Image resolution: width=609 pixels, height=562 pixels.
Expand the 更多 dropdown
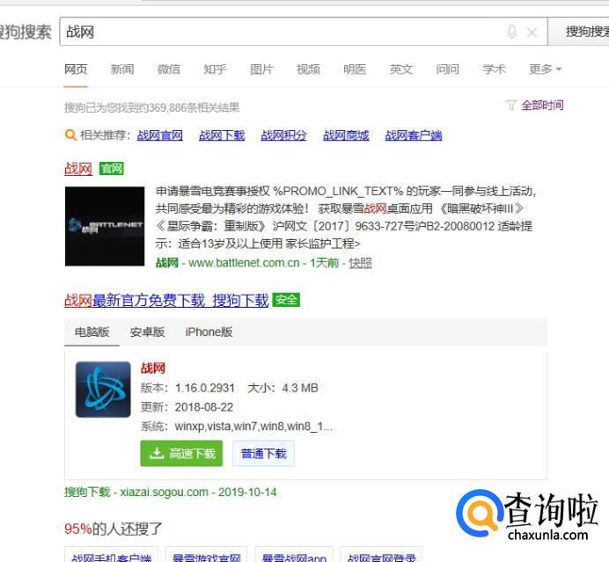545,69
